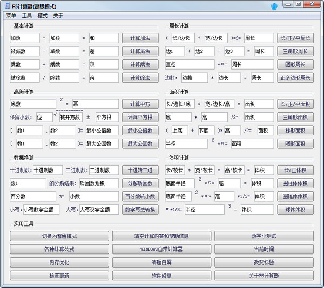The height and width of the screenshot is (288, 324).
Task: Open the 关于 menu
Action: point(58,16)
